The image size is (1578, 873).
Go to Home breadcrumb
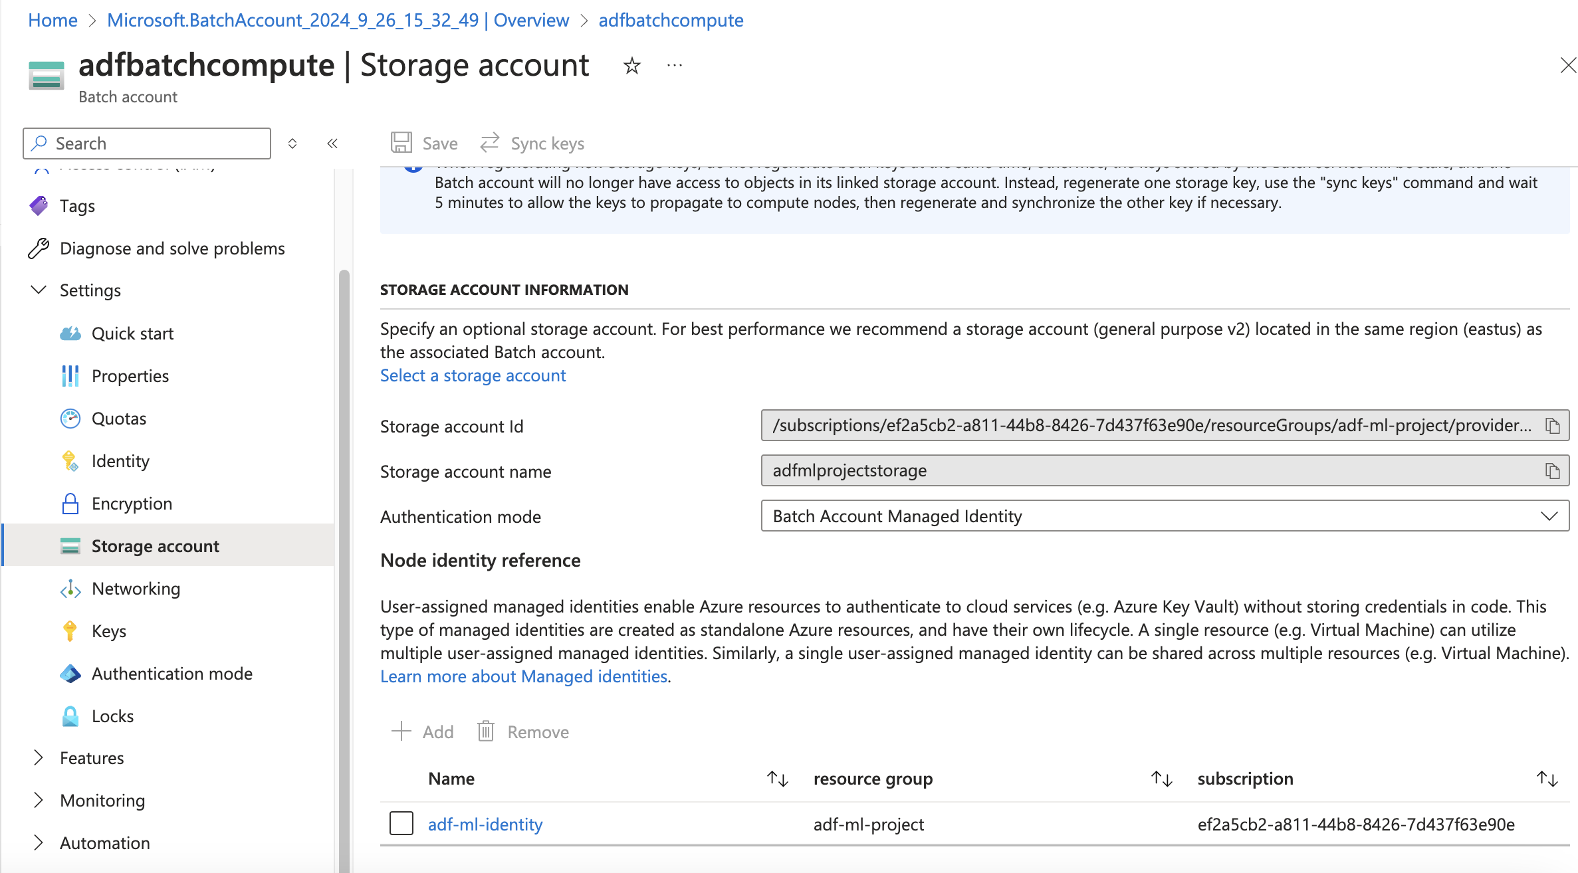[53, 20]
